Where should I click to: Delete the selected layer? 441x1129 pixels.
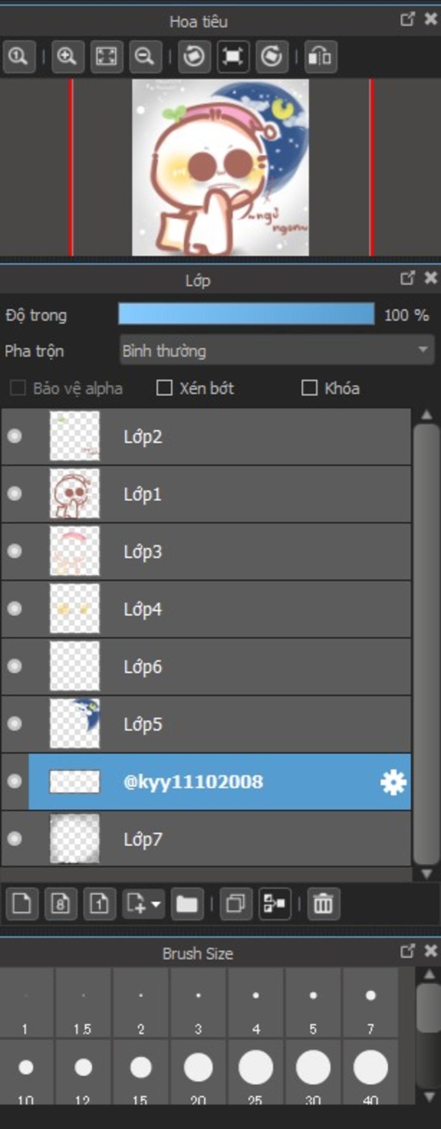(x=323, y=903)
